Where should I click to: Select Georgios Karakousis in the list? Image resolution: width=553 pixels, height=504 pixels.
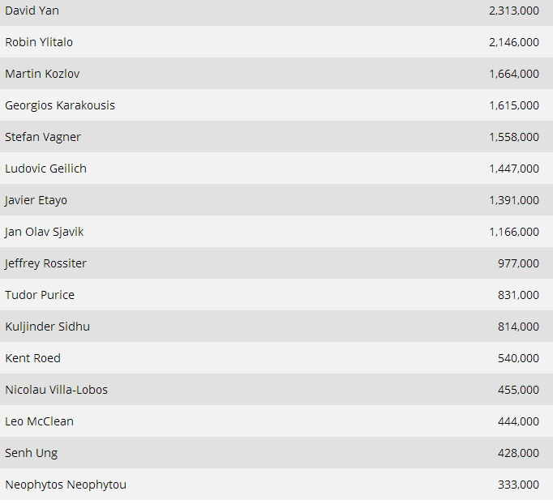pyautogui.click(x=60, y=105)
